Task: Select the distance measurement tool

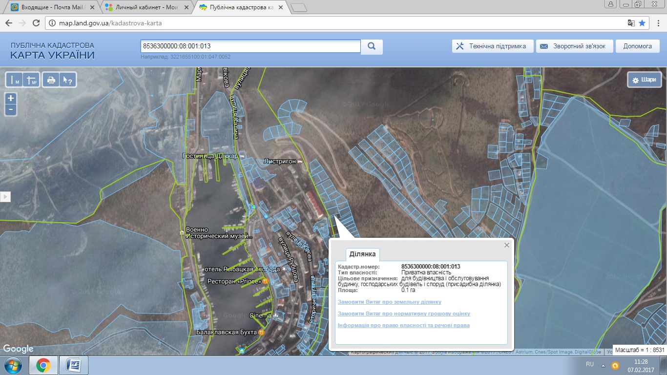Action: (15, 80)
